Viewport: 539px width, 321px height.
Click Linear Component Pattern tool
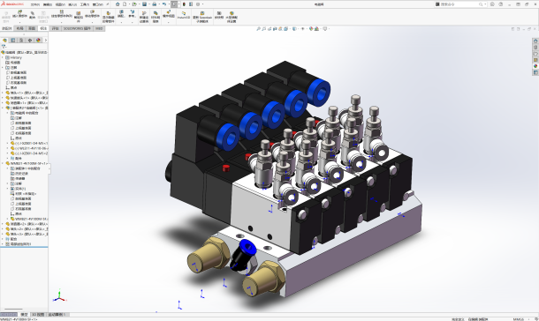(x=62, y=14)
